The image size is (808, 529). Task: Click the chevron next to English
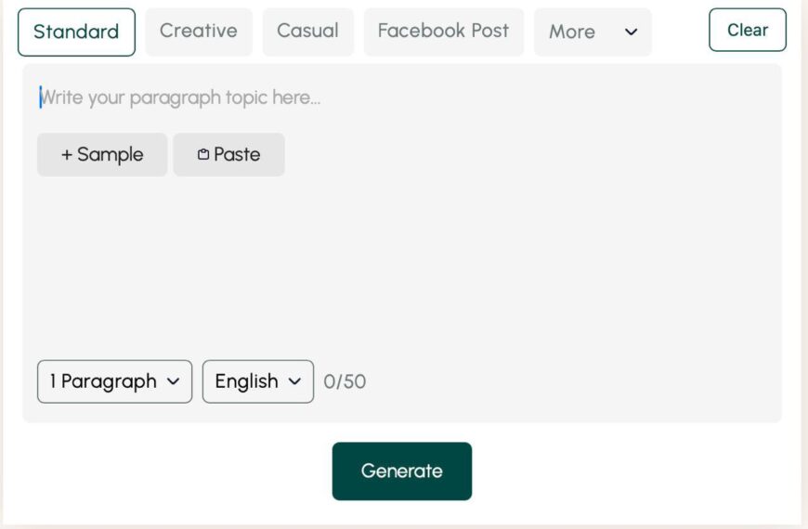pos(294,381)
